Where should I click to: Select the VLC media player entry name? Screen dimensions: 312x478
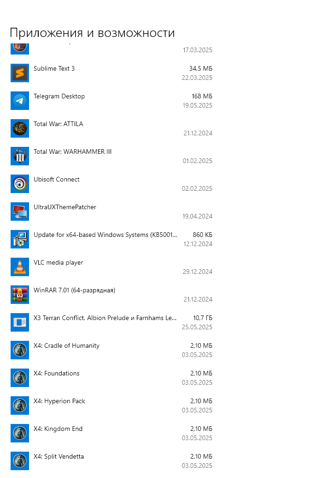(59, 263)
